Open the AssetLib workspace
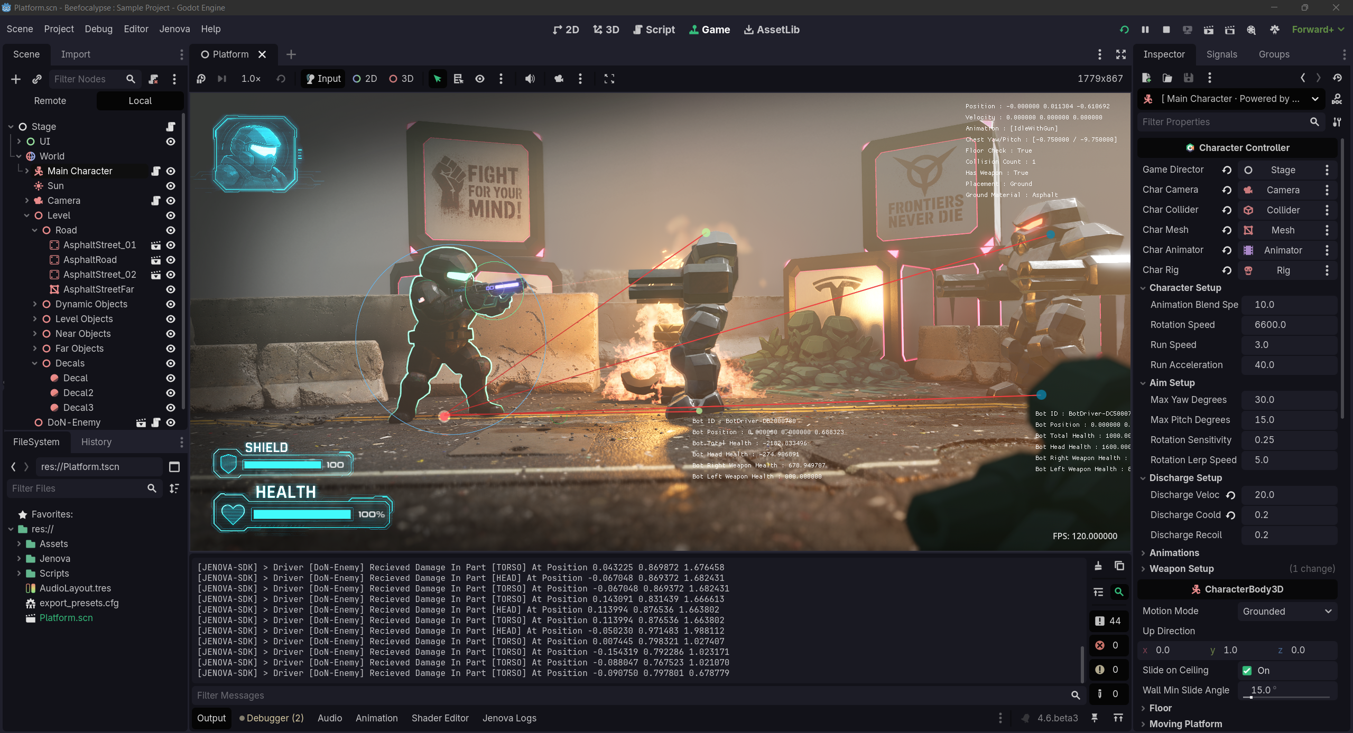 coord(772,30)
